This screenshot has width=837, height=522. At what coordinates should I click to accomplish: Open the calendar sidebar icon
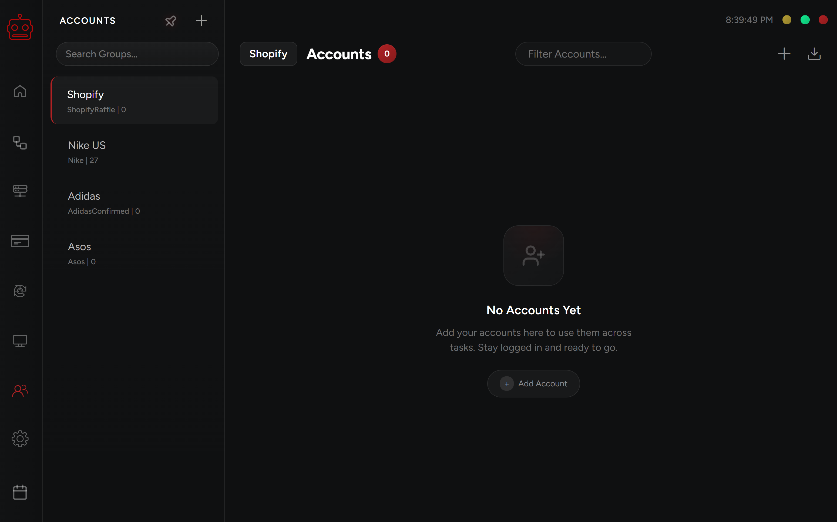20,492
